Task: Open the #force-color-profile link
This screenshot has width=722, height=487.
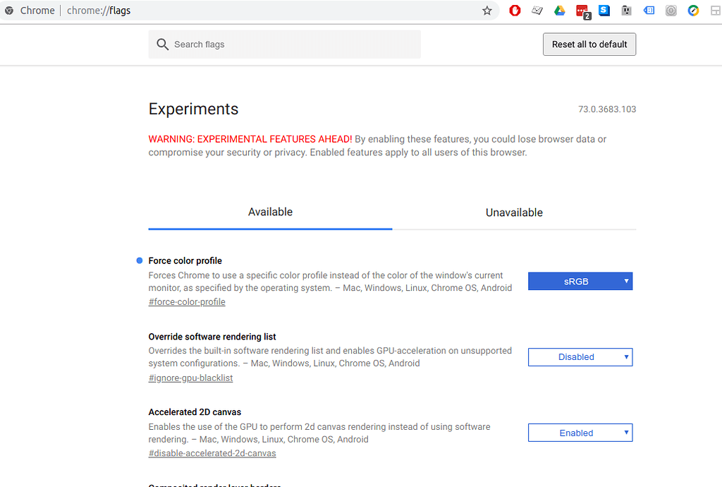Action: (187, 302)
